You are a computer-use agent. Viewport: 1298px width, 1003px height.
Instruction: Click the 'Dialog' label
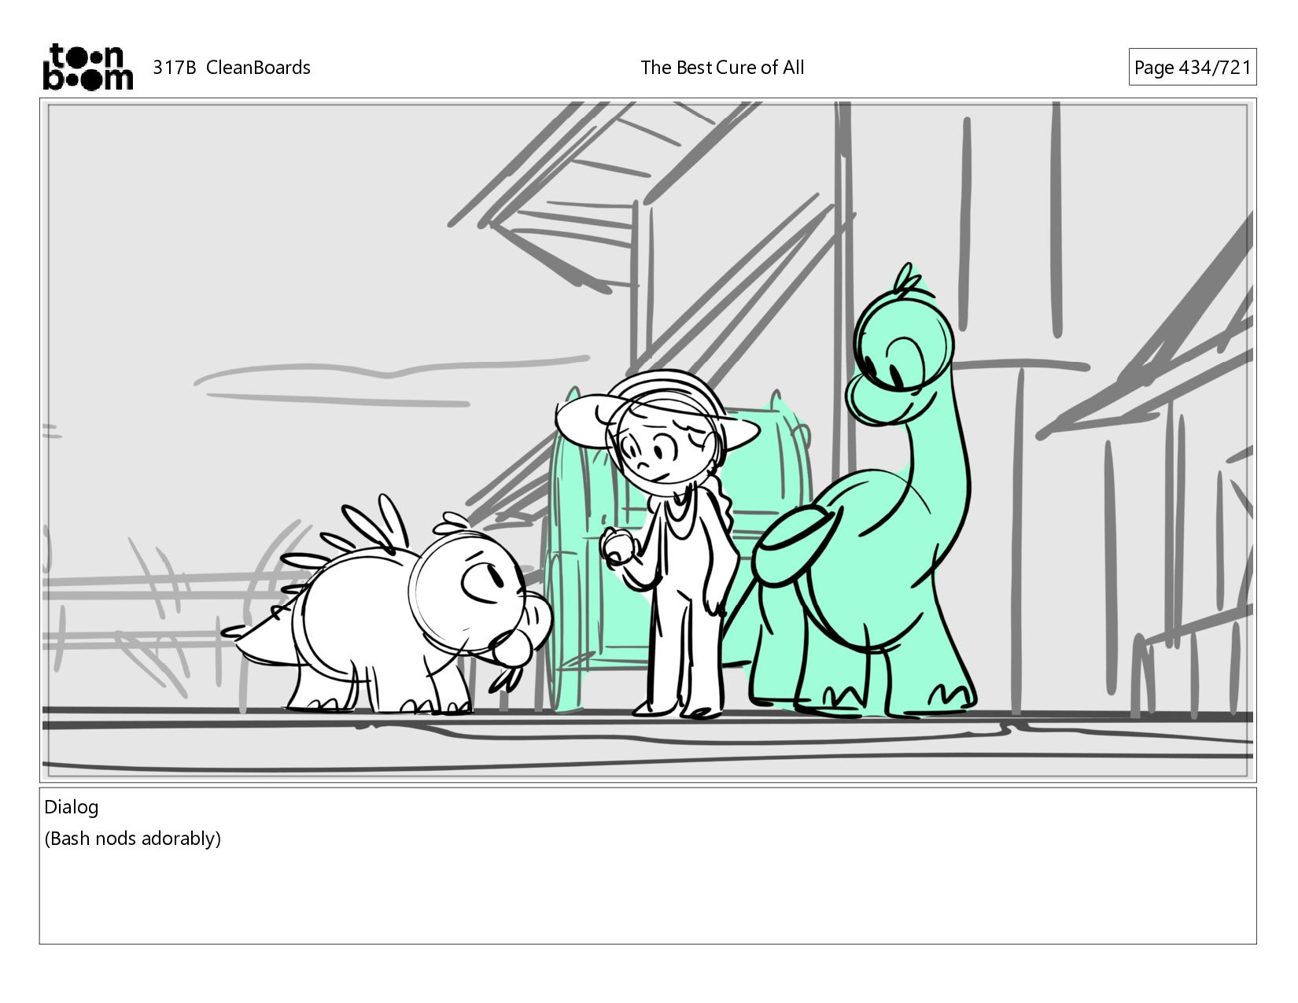tap(72, 807)
